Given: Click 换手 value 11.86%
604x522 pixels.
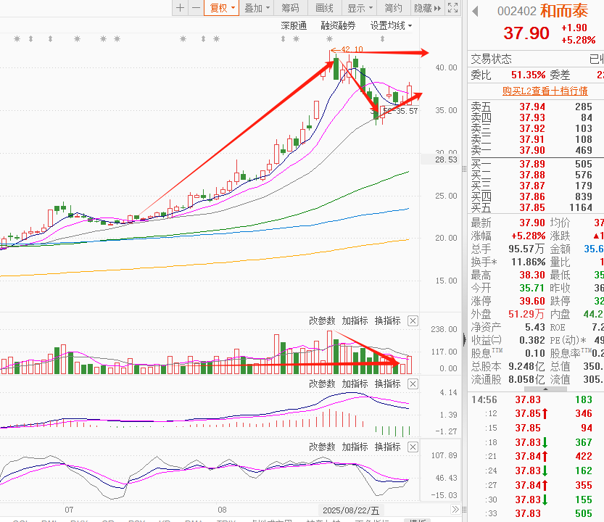Looking at the screenshot, I should pos(528,262).
